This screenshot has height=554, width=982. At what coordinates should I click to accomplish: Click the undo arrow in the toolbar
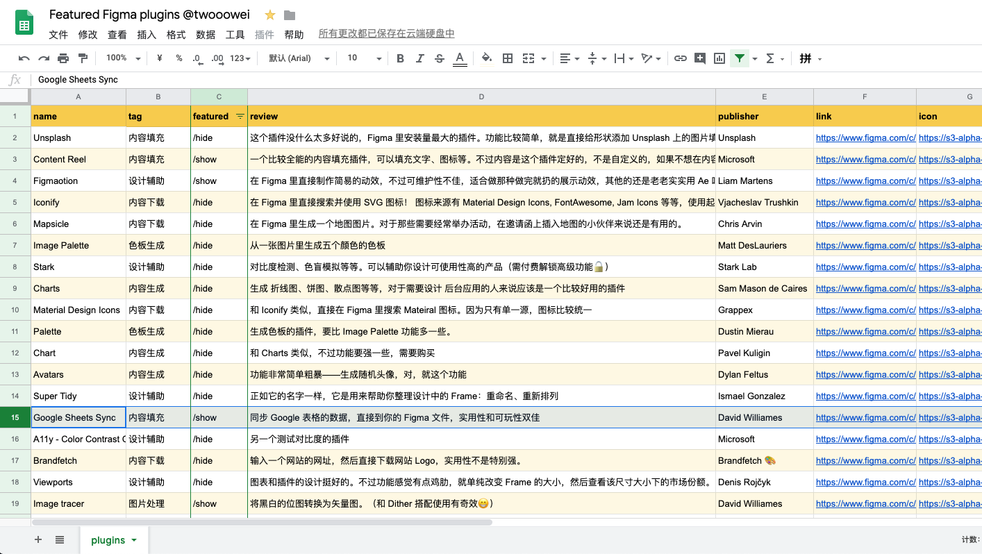[x=24, y=58]
